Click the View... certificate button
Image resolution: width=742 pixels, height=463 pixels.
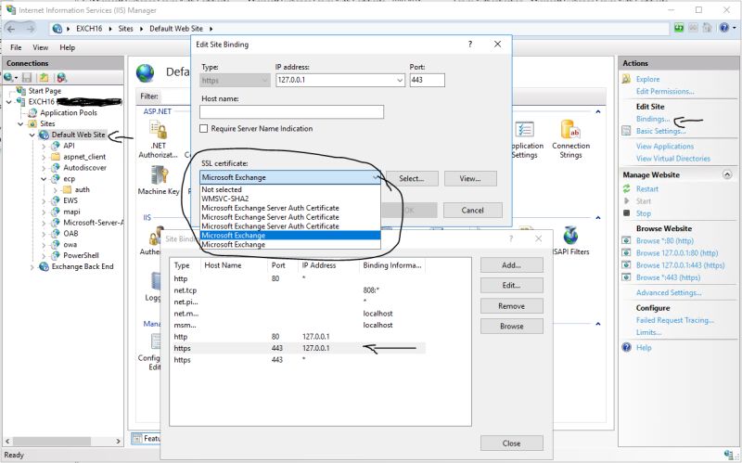click(x=470, y=178)
